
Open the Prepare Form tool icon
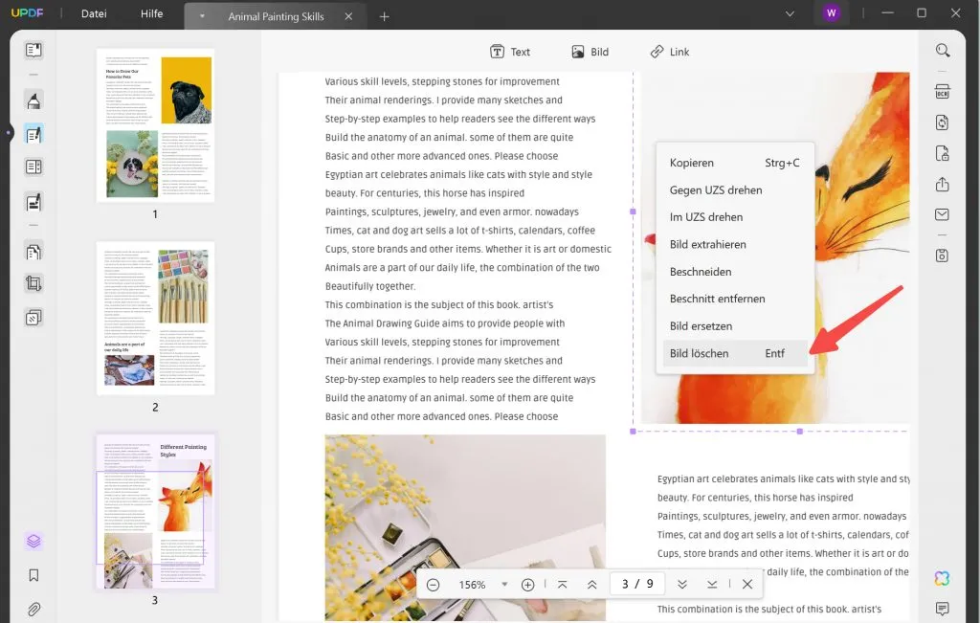coord(33,167)
